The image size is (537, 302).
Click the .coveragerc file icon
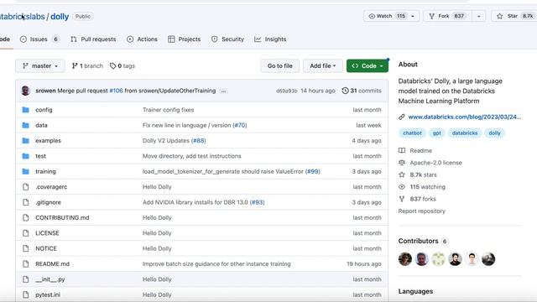[26, 186]
